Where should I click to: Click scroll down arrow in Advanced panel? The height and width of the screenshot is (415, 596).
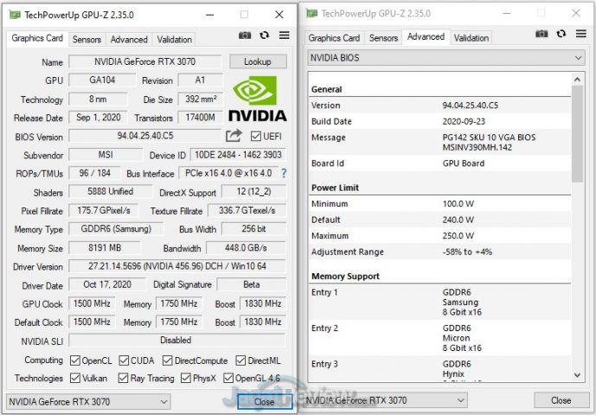point(577,375)
